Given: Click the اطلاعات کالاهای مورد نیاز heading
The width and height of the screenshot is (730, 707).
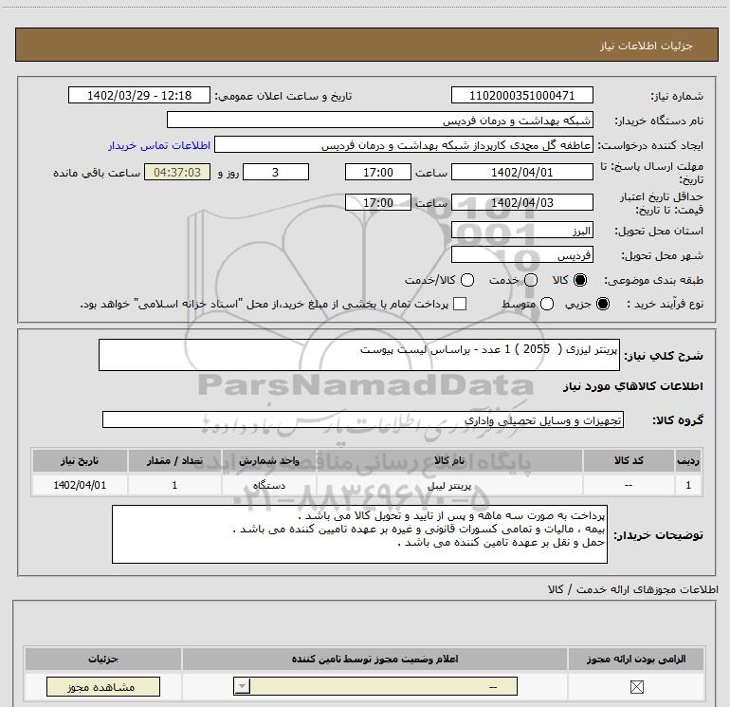Looking at the screenshot, I should pos(632,386).
